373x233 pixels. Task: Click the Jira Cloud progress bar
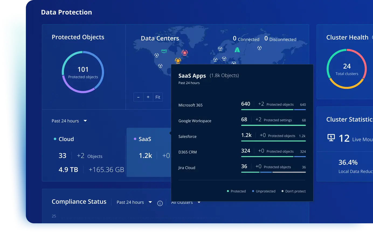click(x=273, y=172)
